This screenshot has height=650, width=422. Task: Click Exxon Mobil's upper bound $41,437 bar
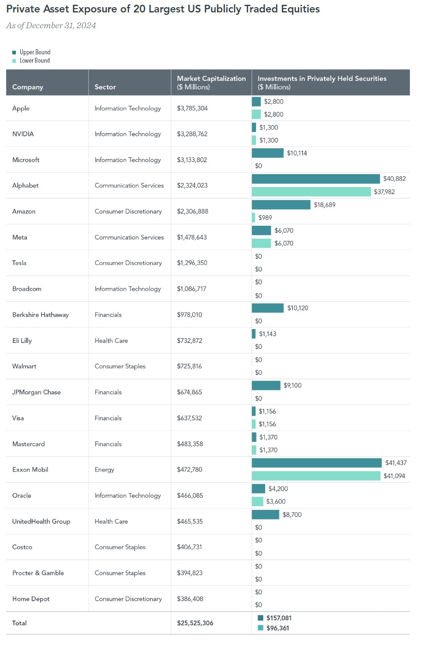tap(316, 463)
